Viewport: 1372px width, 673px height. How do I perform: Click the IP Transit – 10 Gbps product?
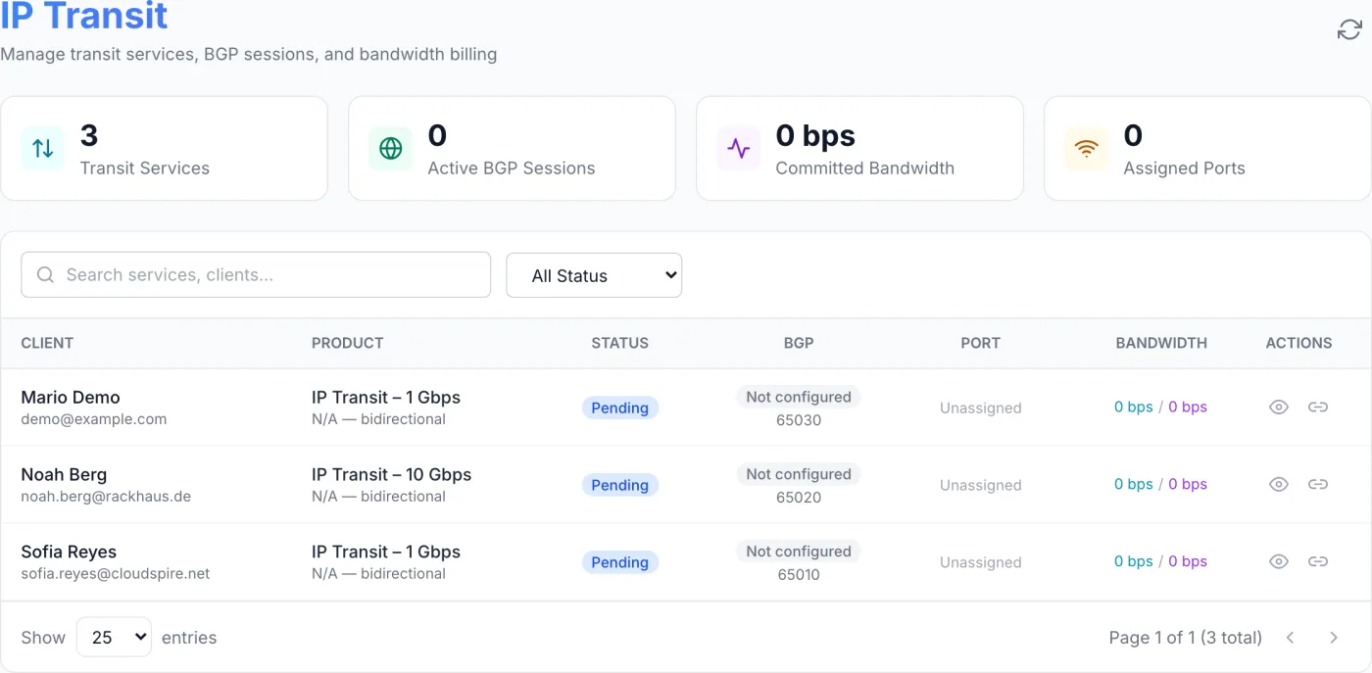pos(391,475)
